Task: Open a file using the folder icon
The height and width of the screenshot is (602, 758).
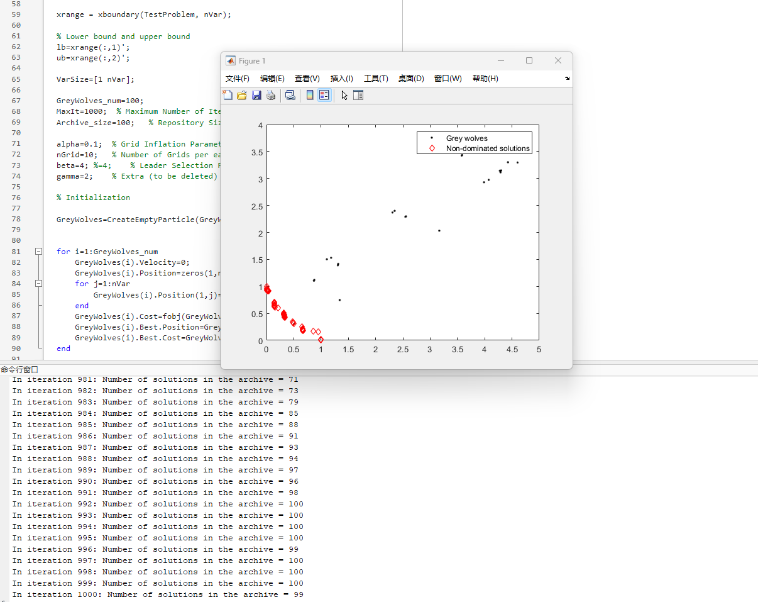Action: coord(242,95)
